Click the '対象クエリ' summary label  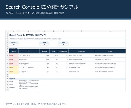point(14,43)
